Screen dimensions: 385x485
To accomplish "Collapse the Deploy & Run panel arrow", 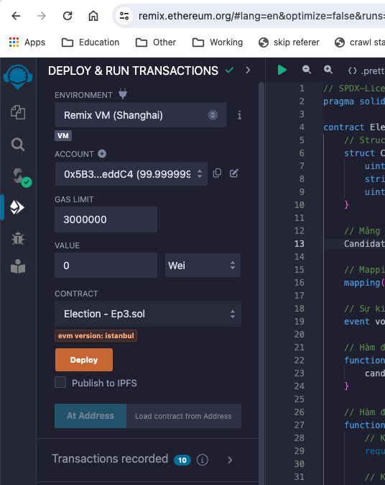I will click(248, 71).
